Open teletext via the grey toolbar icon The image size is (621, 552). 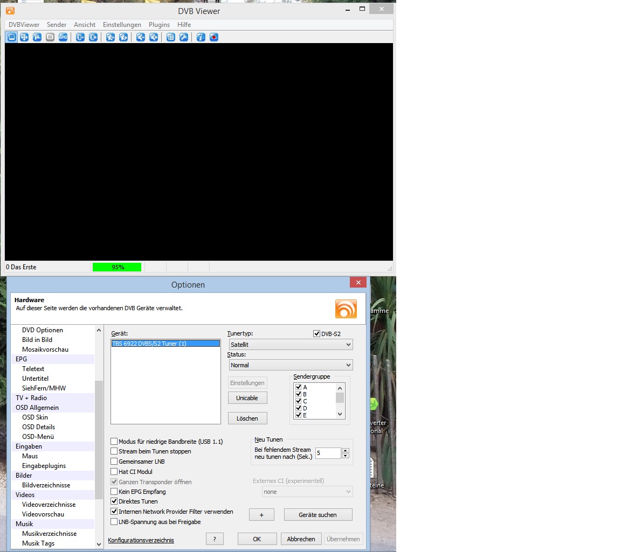[50, 37]
